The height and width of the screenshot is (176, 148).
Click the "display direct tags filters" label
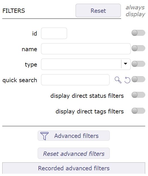tap(90, 111)
